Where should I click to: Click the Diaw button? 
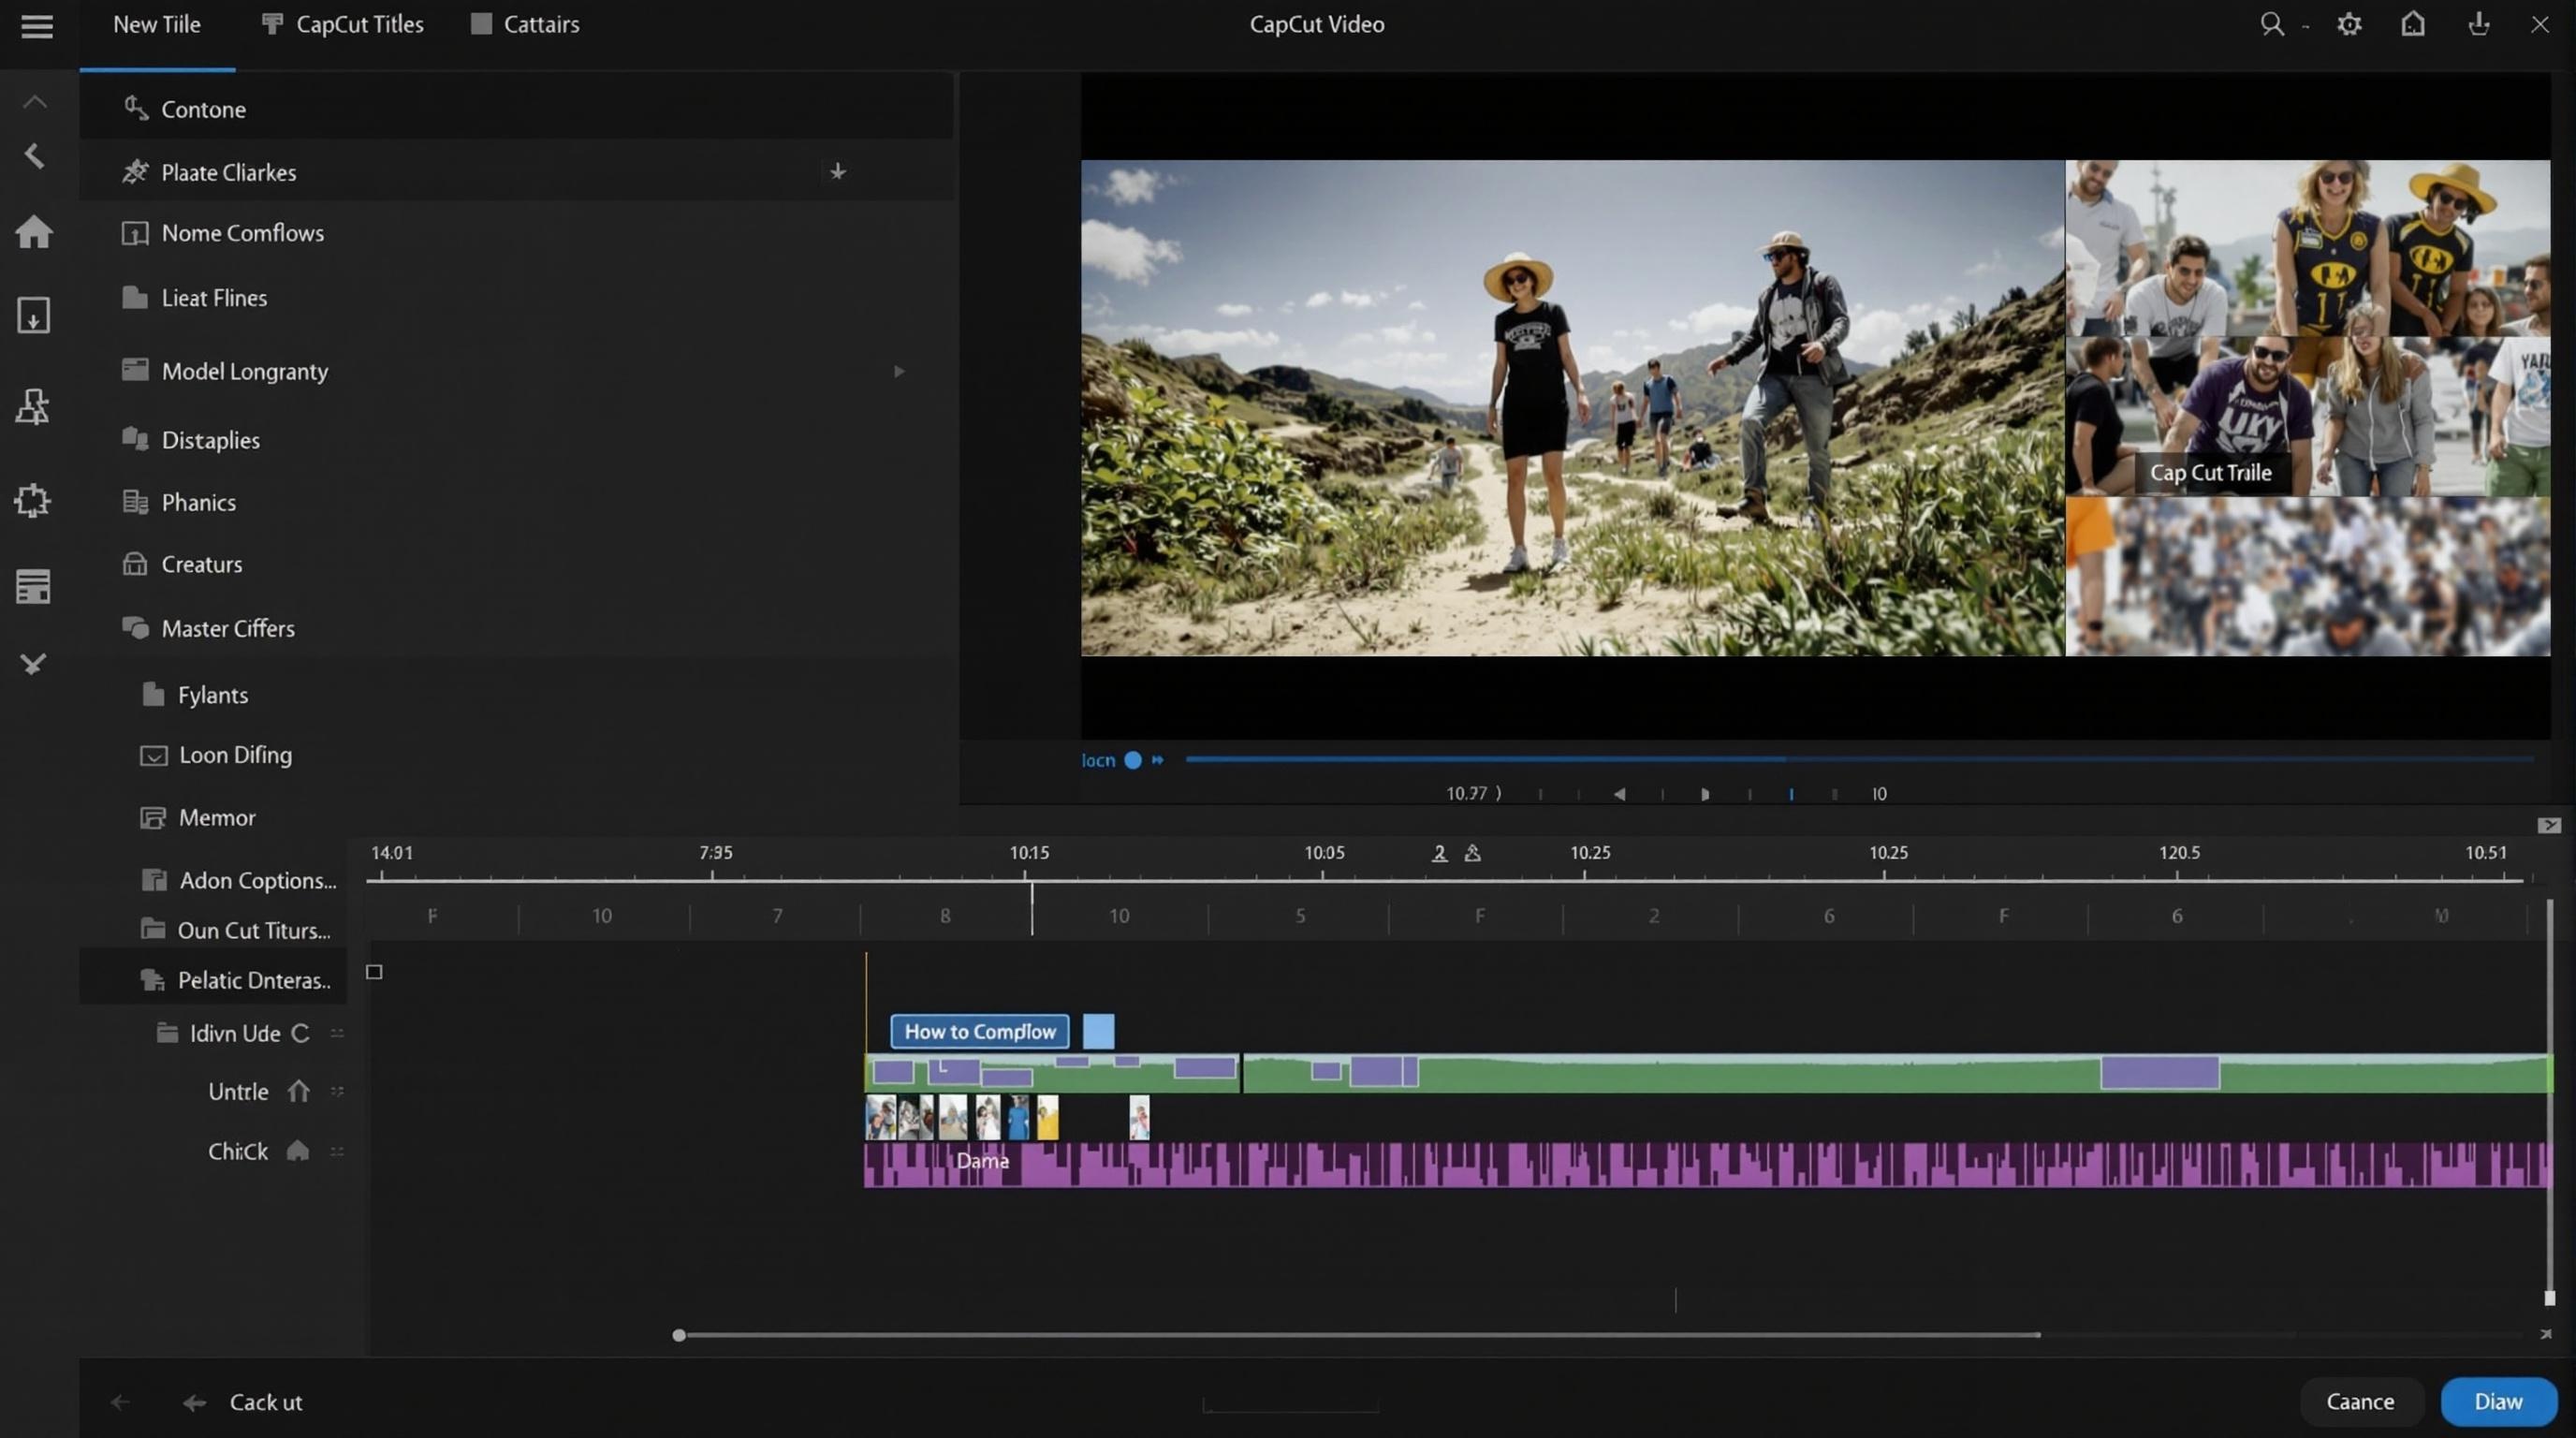(2497, 1401)
